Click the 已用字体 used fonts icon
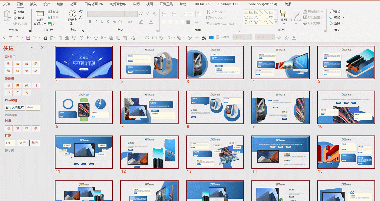The width and height of the screenshot is (380, 201). click(x=73, y=14)
